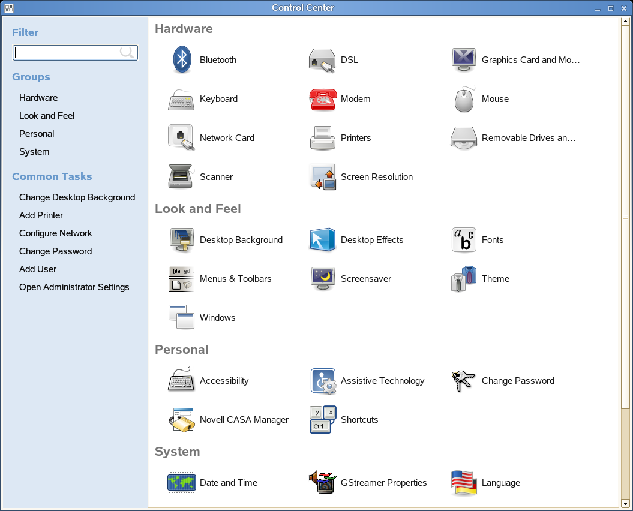Choose Open Administrator Settings task

click(x=74, y=287)
